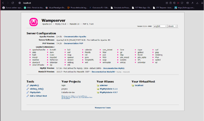Viewport: 204px width, 121px height.
Task: Click the SimpleXML extension entry
Action: tap(89, 60)
